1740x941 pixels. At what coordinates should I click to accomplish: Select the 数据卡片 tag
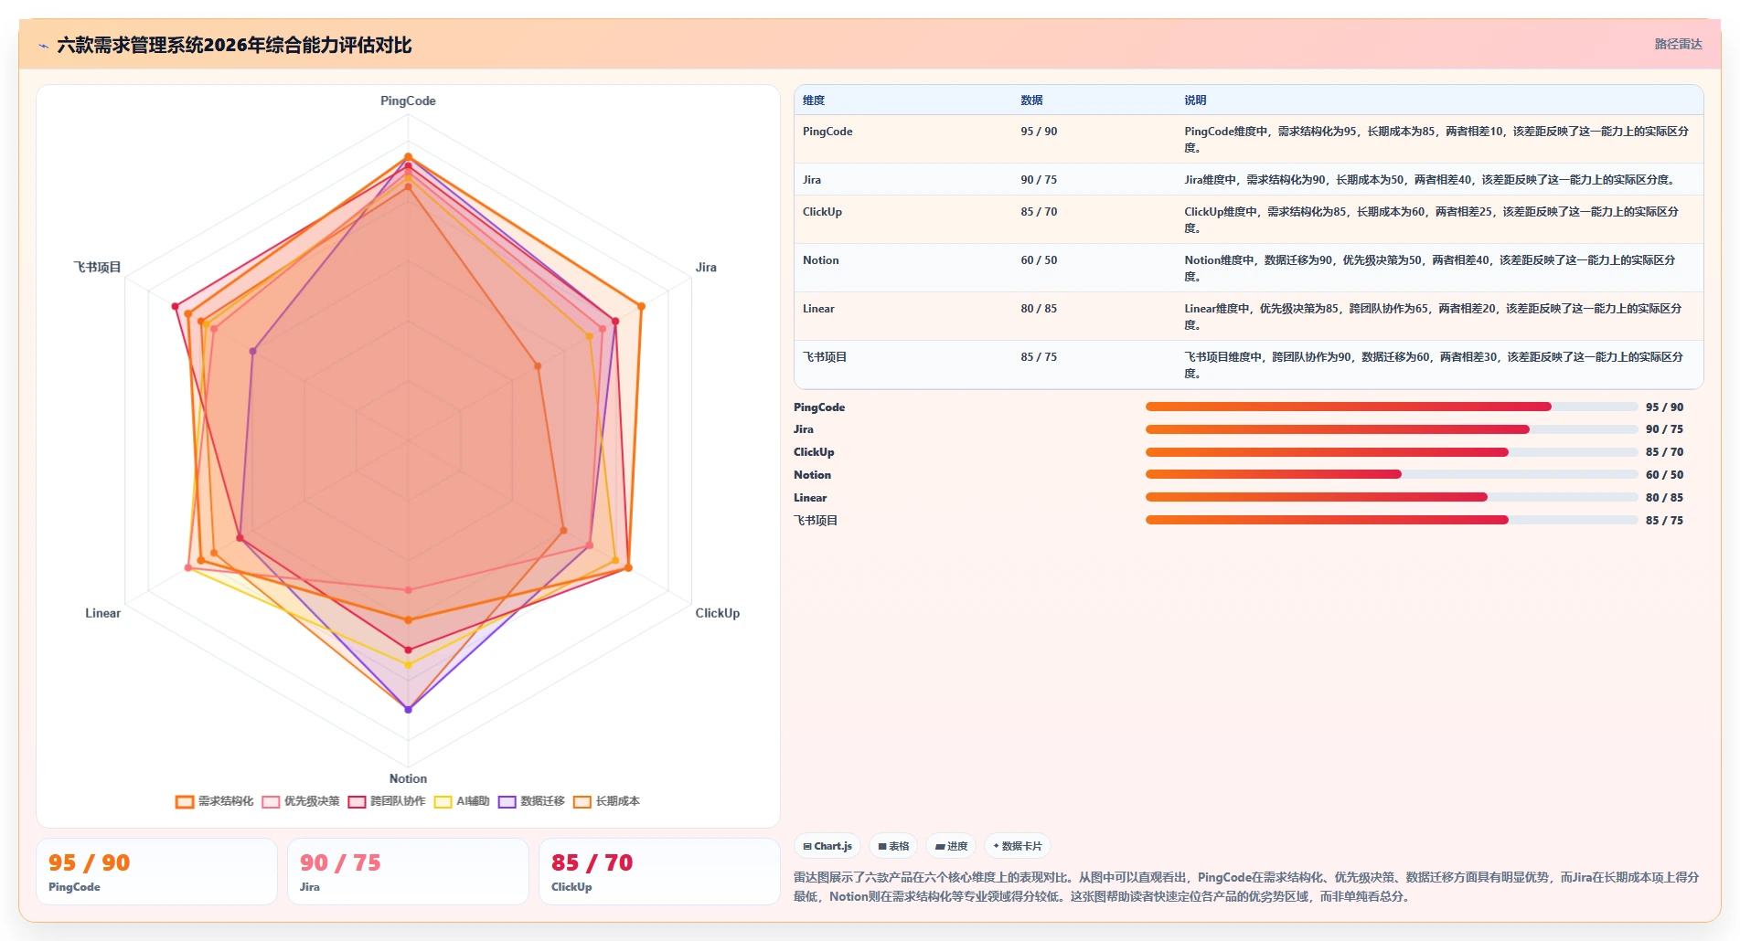click(x=1017, y=846)
